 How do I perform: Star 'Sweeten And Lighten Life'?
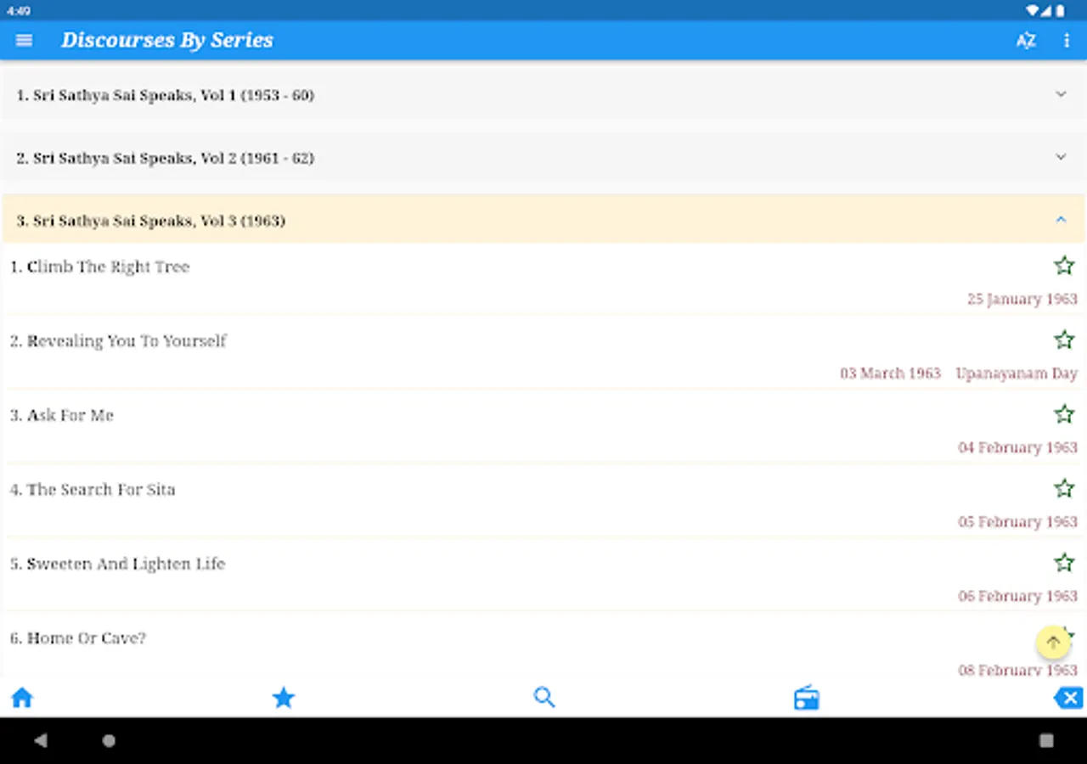point(1064,563)
